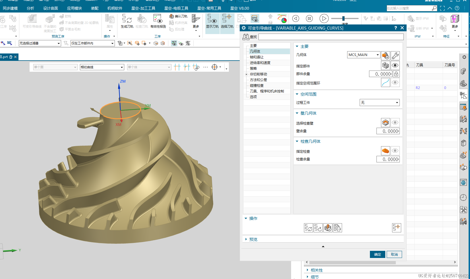
Task: Expand the 非切削移动 tree node
Action: point(246,74)
